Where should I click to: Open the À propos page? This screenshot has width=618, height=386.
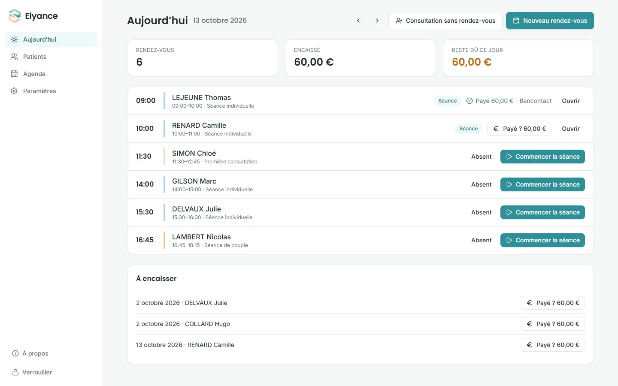(30, 353)
